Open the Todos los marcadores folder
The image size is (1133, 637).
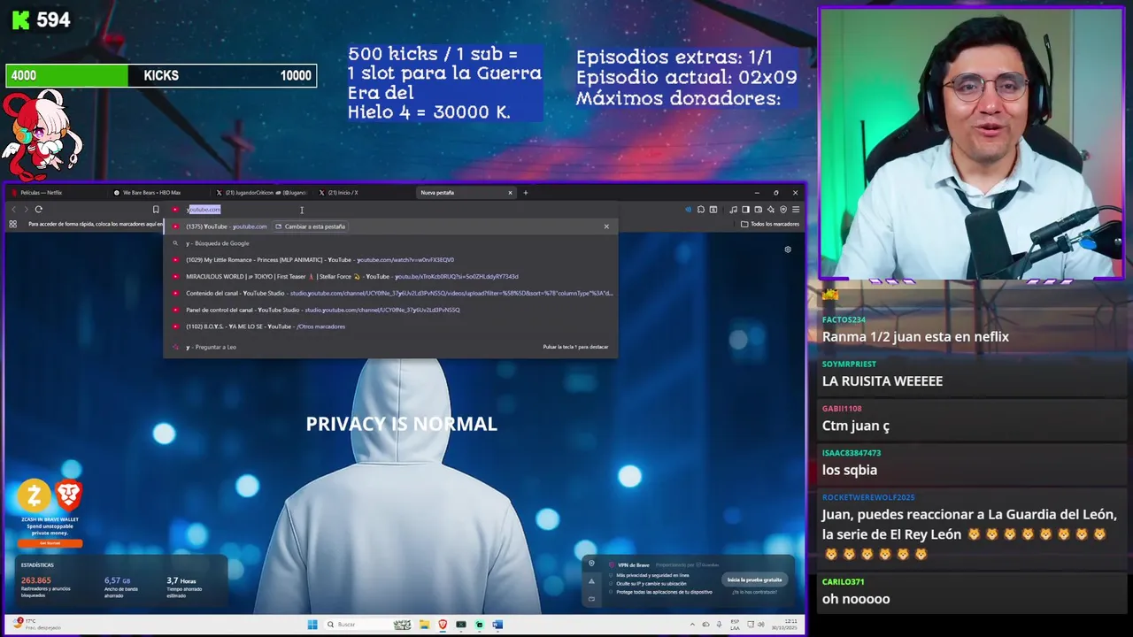pyautogui.click(x=770, y=224)
